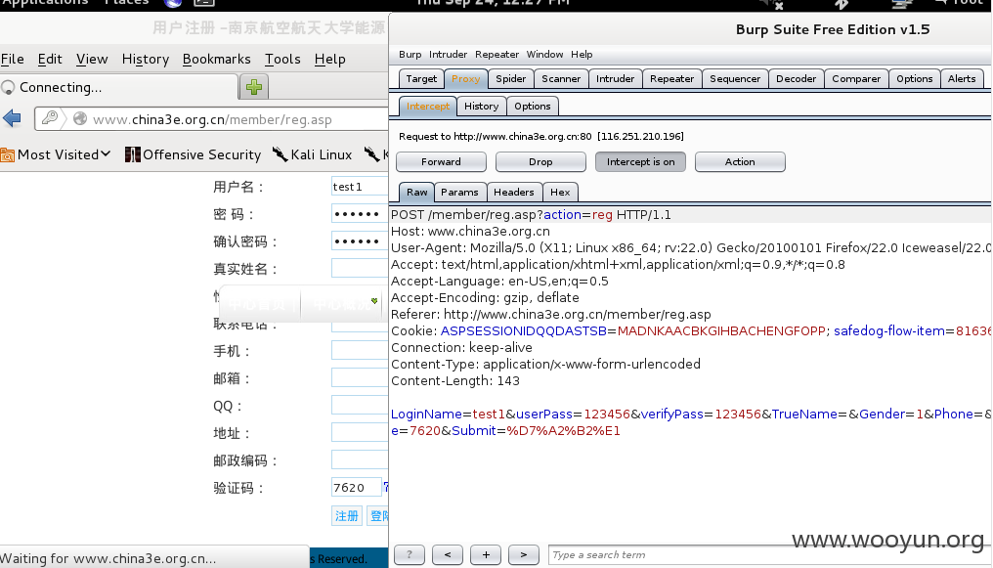Open the Most Visited bookmarks folder
993x568 pixels.
click(x=56, y=154)
